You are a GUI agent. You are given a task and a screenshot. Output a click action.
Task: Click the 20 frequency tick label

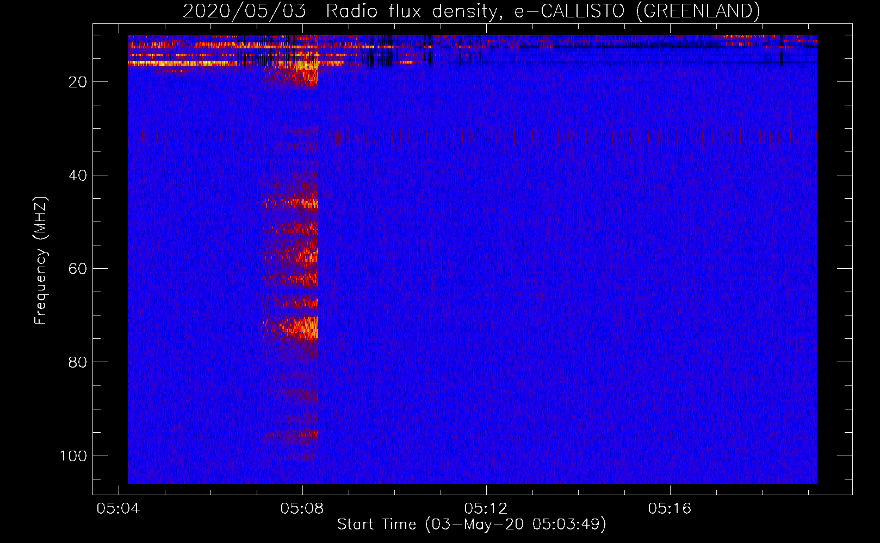click(78, 82)
